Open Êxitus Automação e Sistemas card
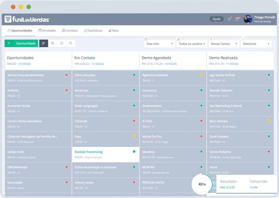Image resolution: width=279 pixels, height=198 pixels. (x=106, y=170)
